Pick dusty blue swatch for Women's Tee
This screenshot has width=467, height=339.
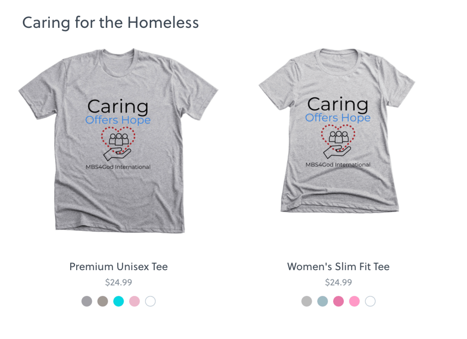pyautogui.click(x=323, y=301)
